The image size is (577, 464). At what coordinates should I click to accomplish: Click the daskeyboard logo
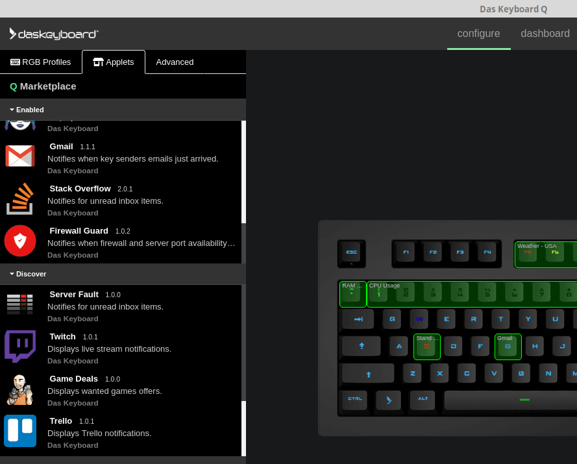pyautogui.click(x=54, y=33)
